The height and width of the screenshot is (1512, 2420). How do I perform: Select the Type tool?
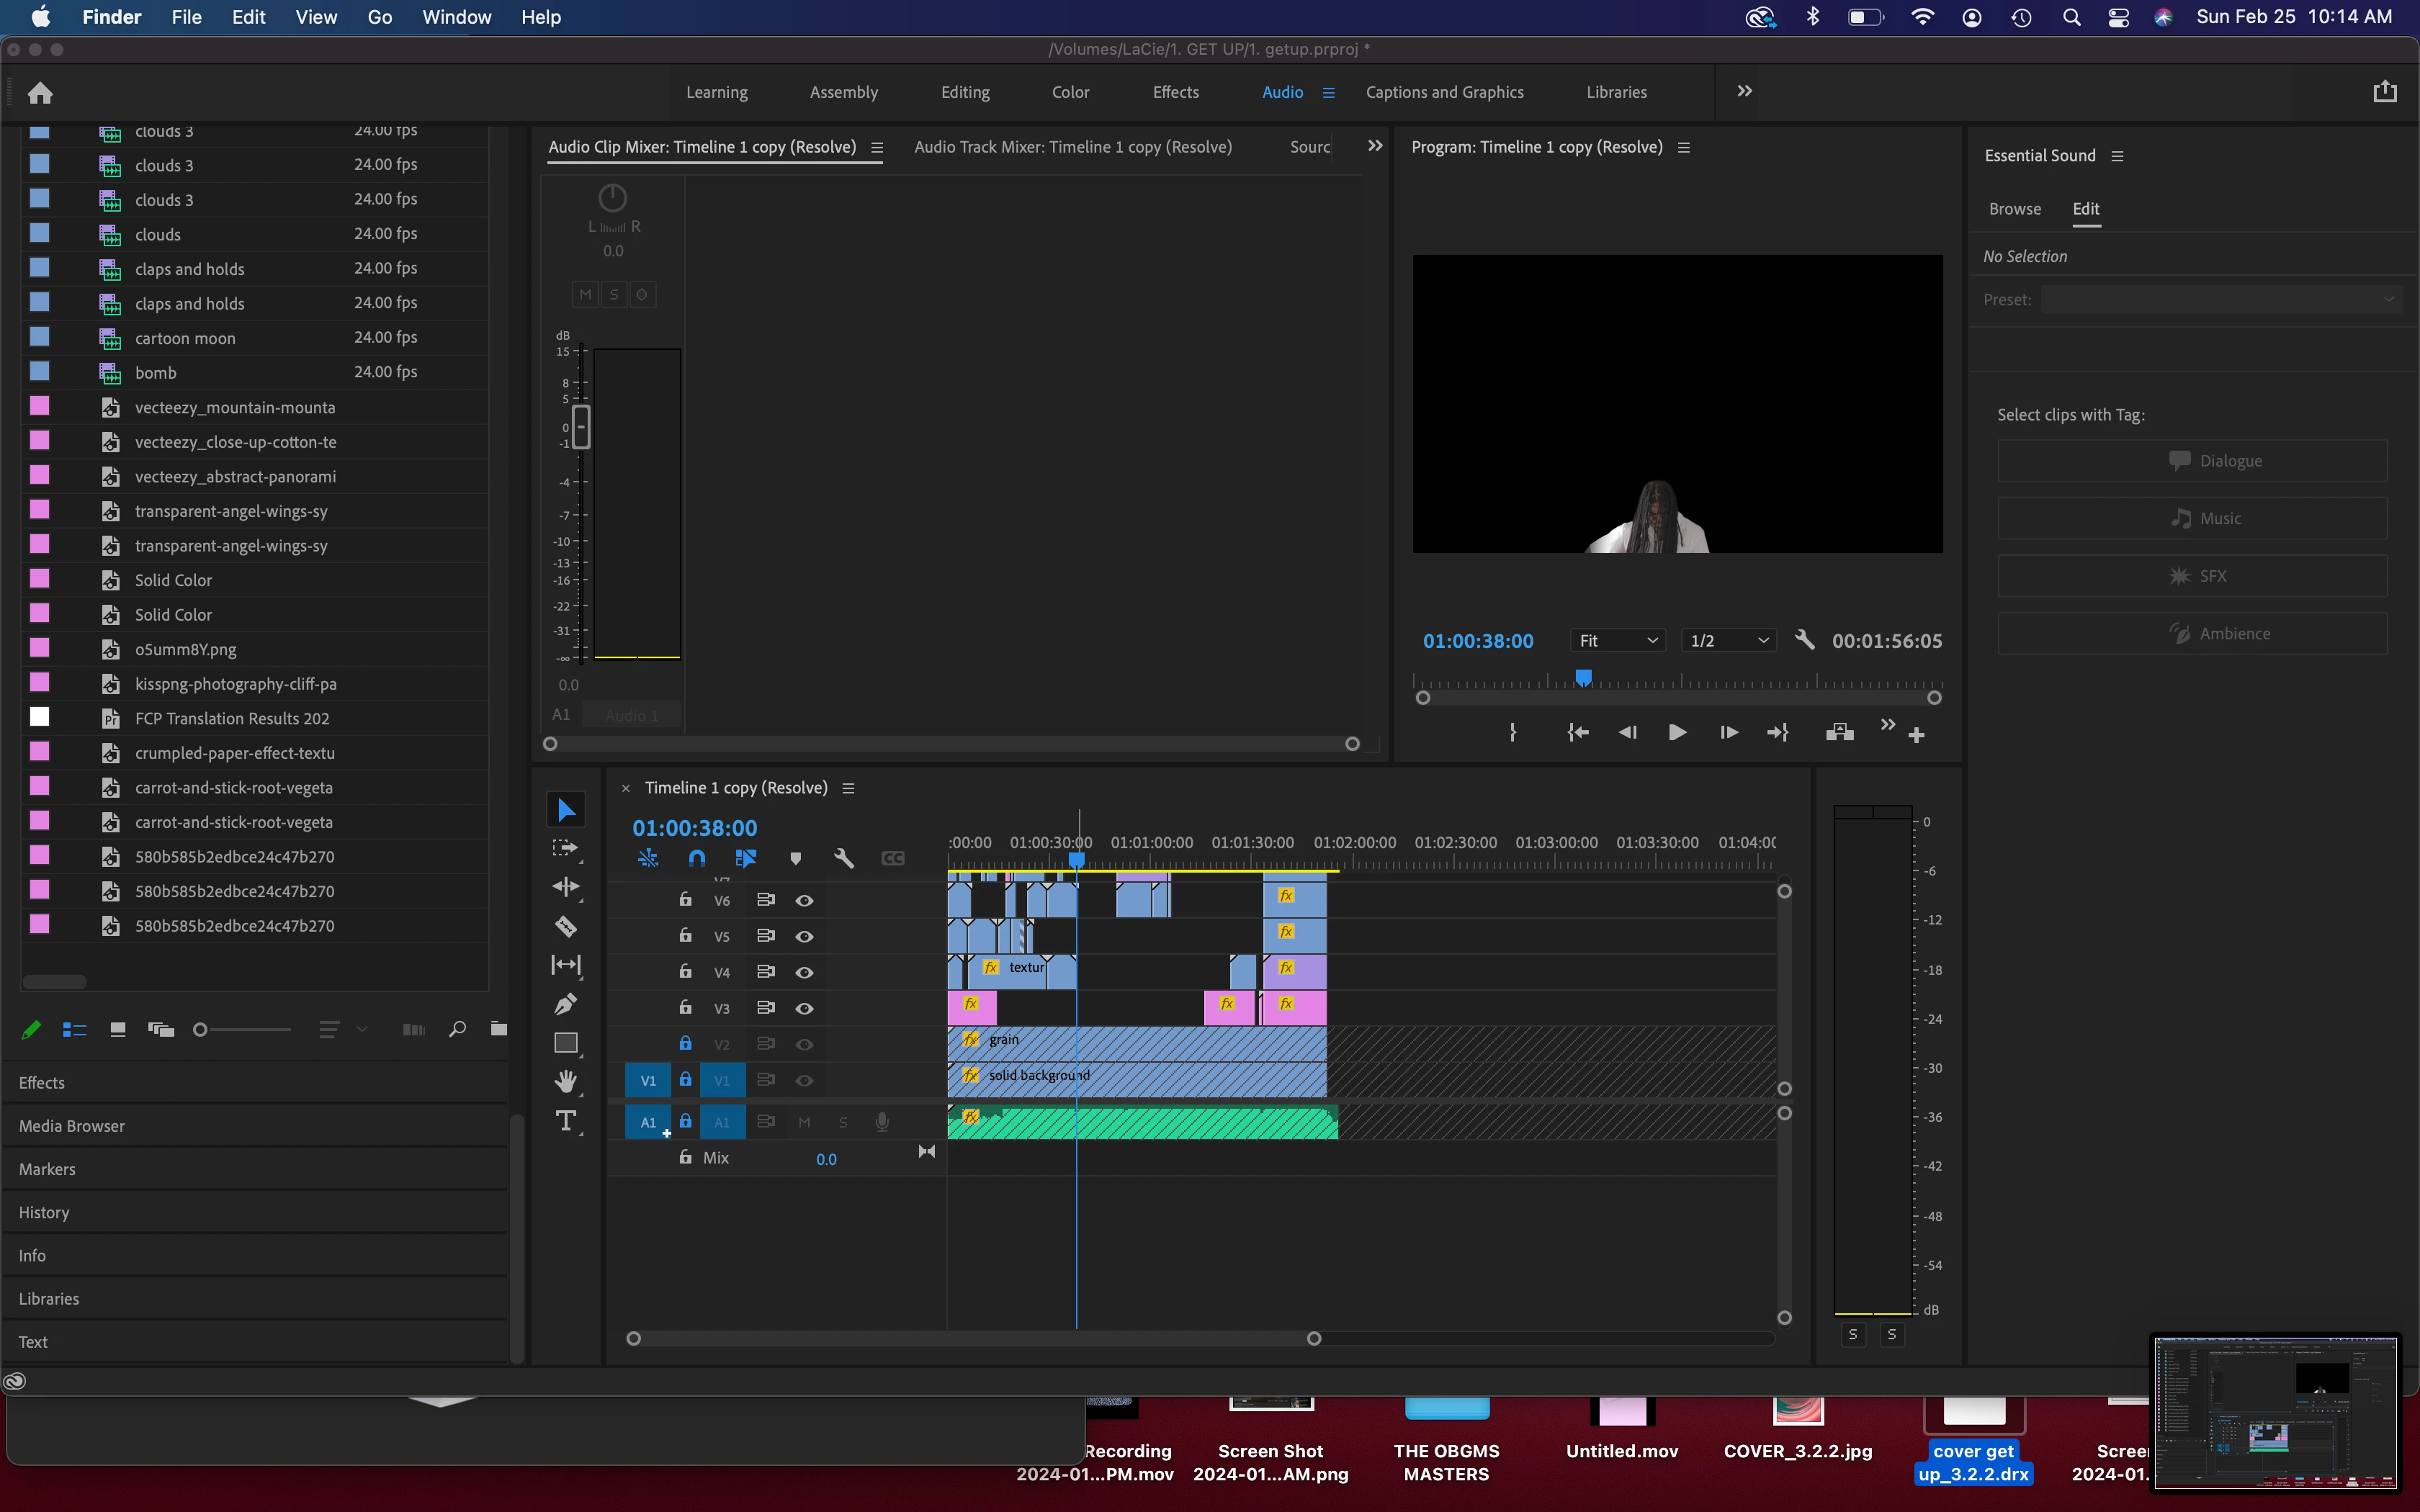(x=566, y=1121)
